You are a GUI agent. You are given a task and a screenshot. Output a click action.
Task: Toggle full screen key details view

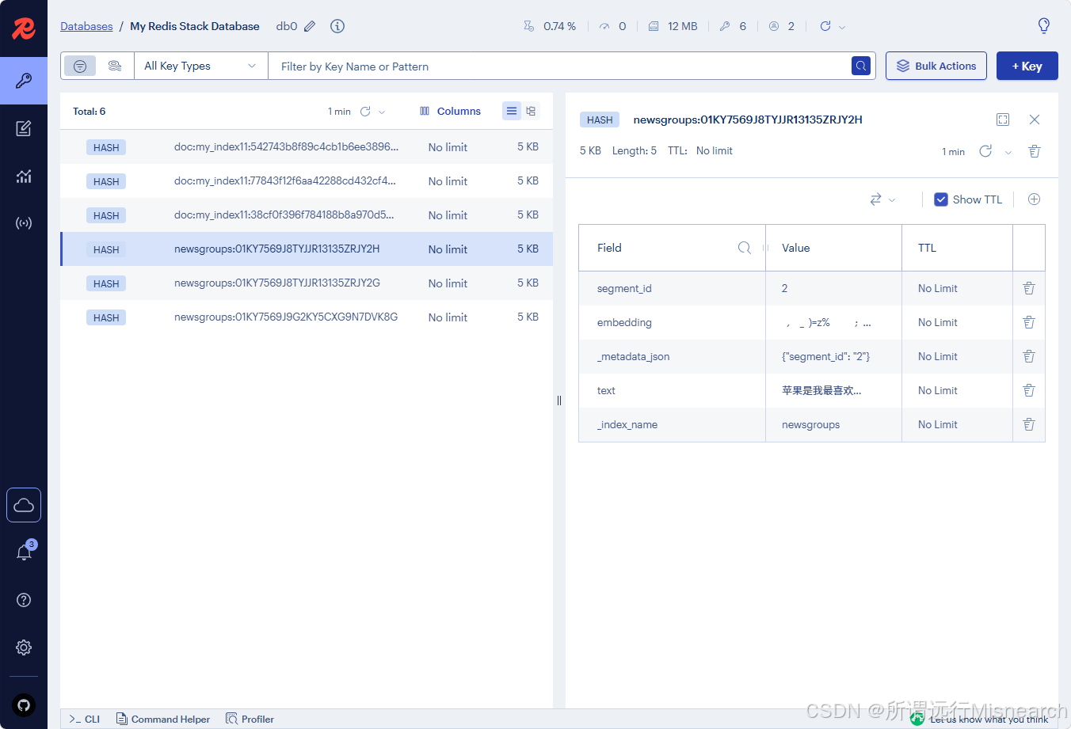pos(1003,120)
